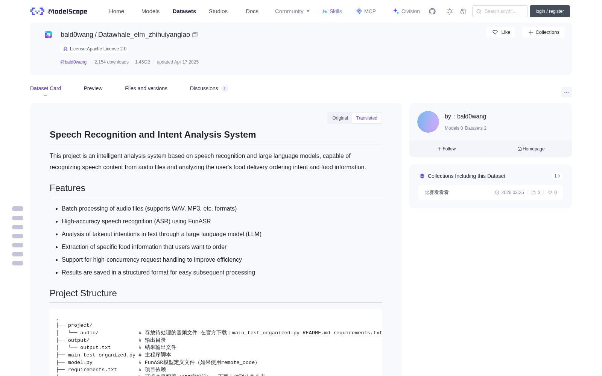Click the heart icon showing 0 likes

tap(550, 193)
